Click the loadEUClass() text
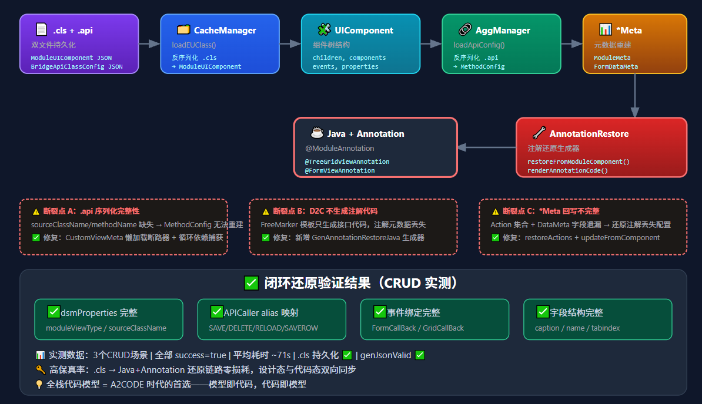 click(x=194, y=45)
